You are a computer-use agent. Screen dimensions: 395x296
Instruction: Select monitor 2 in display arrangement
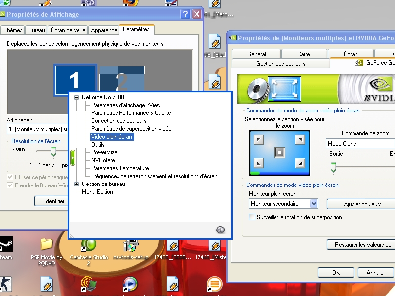pos(122,78)
